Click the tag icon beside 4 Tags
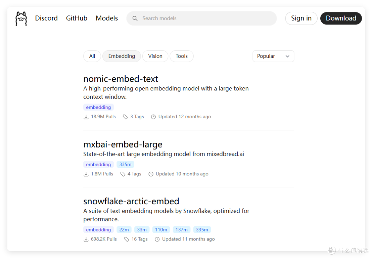The height and width of the screenshot is (258, 372). pos(123,174)
